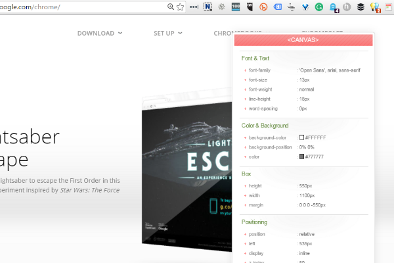Expand the SET UP dropdown menu

click(x=168, y=33)
